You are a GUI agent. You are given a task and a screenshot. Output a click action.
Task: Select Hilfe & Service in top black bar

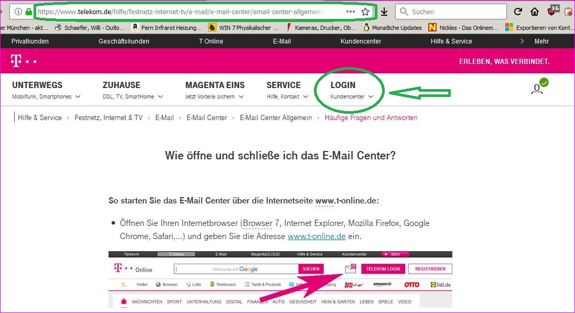(451, 41)
